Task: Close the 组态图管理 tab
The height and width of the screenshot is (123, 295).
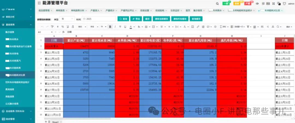Action: (x=51, y=11)
